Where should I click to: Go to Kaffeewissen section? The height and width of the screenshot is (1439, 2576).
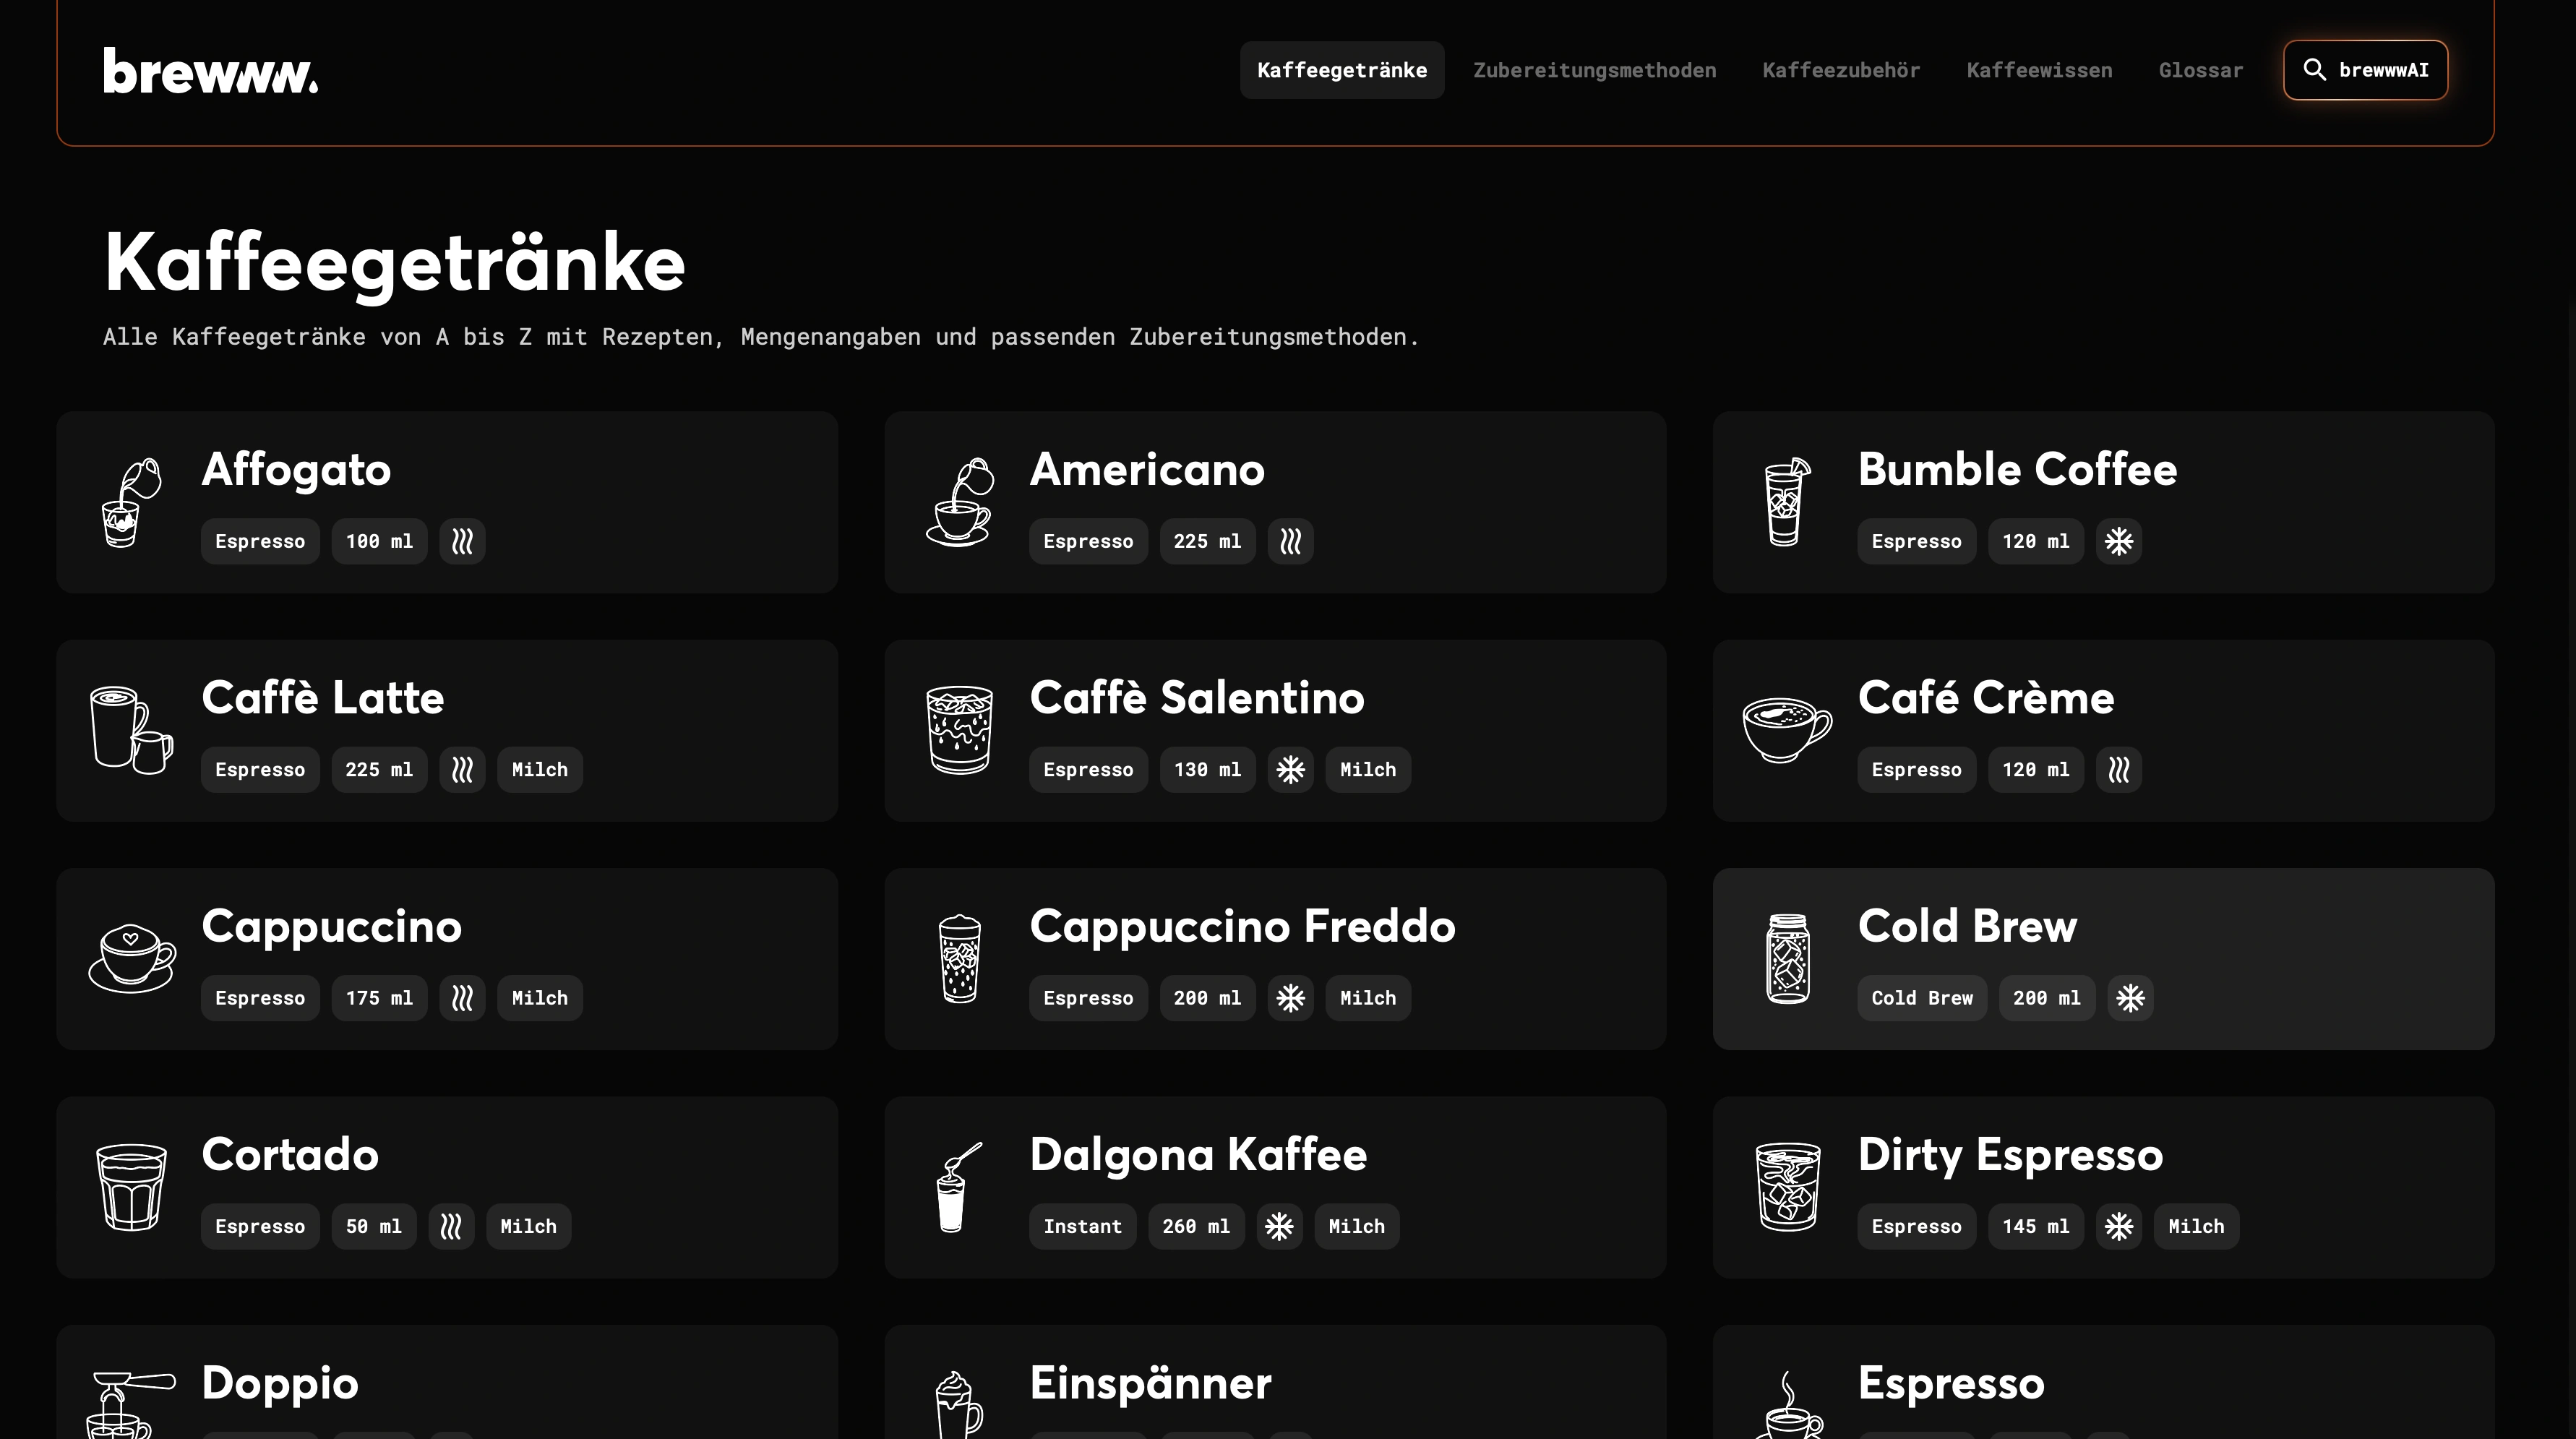(2039, 70)
